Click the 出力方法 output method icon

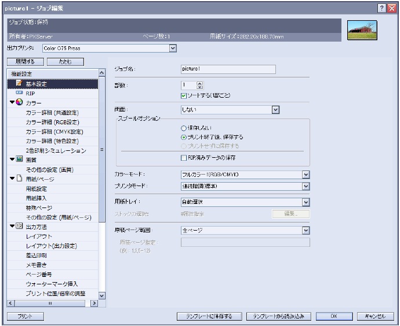pyautogui.click(x=19, y=225)
